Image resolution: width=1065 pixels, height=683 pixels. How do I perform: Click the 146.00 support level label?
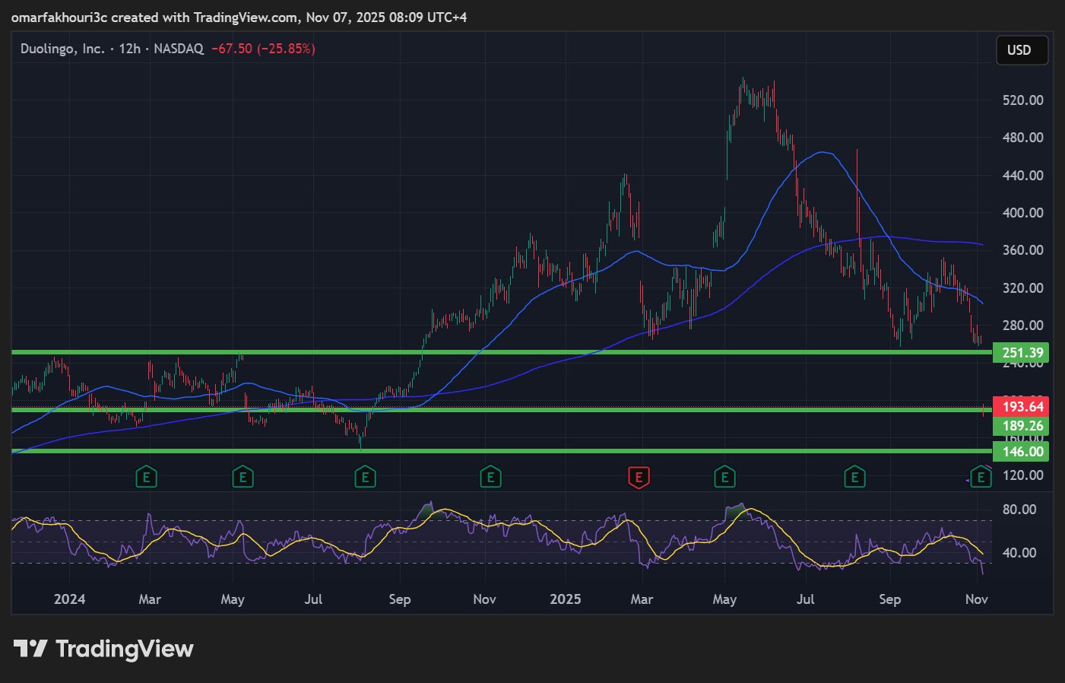1022,452
